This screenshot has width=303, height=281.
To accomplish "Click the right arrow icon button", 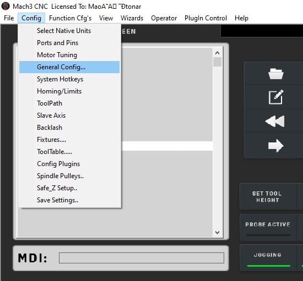I will (276, 145).
